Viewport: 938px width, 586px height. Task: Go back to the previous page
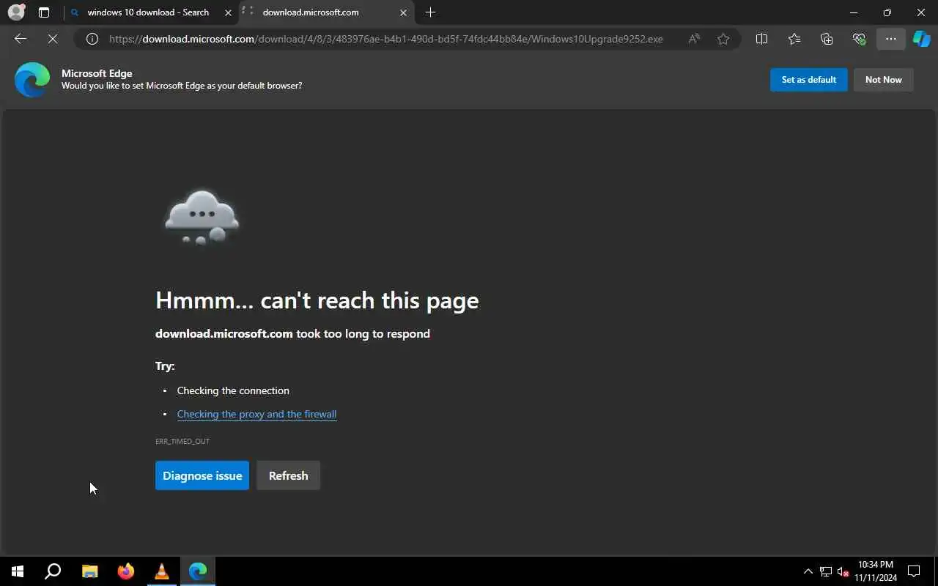21,39
